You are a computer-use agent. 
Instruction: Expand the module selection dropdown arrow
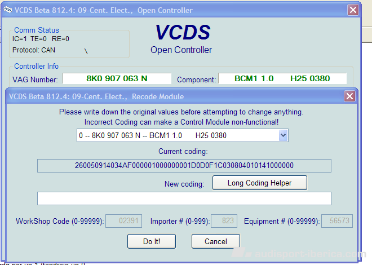coord(283,135)
